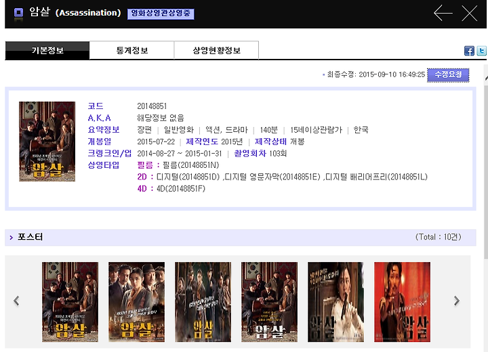Screen dimensions: 488x352
Task: Share on Facebook icon
Action: (x=469, y=51)
